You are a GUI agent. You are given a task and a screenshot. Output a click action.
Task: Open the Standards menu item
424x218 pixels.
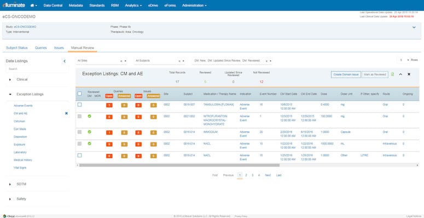97,5
